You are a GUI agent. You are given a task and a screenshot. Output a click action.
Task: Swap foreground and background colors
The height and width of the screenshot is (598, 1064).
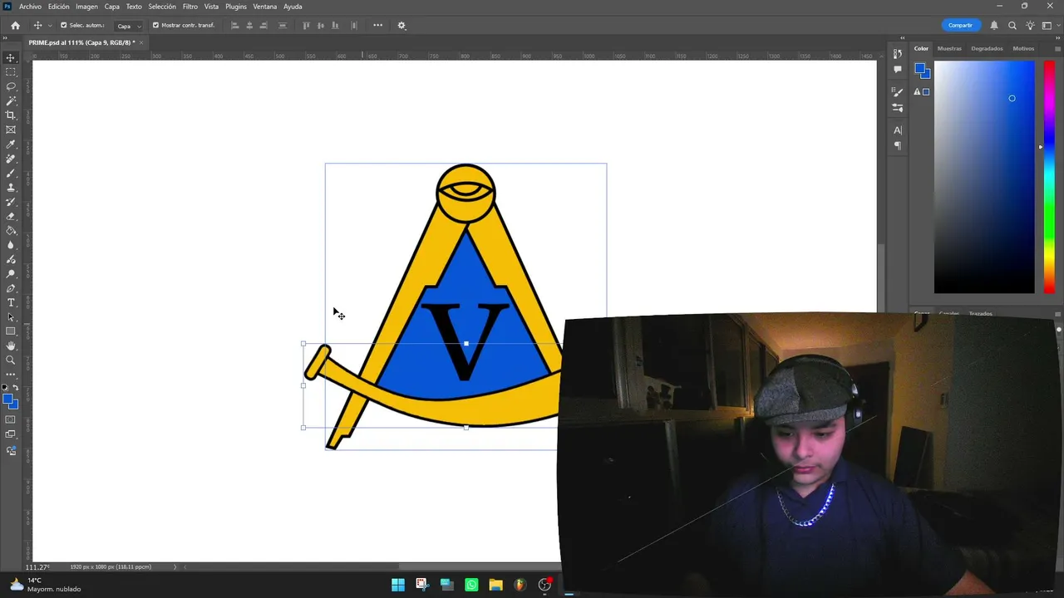click(16, 388)
